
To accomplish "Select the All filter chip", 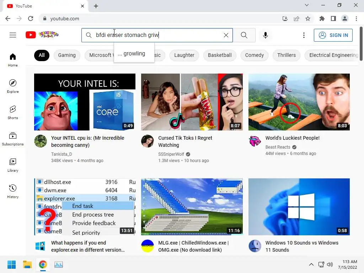I will 42,55.
